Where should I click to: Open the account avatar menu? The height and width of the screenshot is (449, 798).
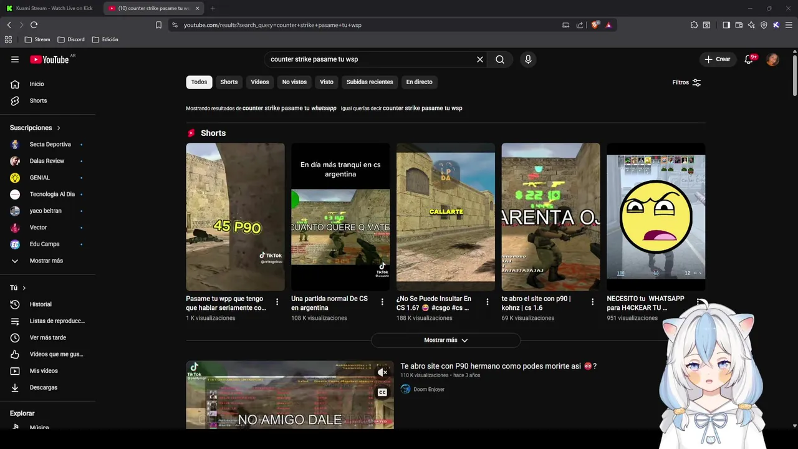(772, 59)
